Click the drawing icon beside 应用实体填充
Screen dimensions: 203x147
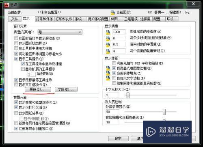coord(108,73)
